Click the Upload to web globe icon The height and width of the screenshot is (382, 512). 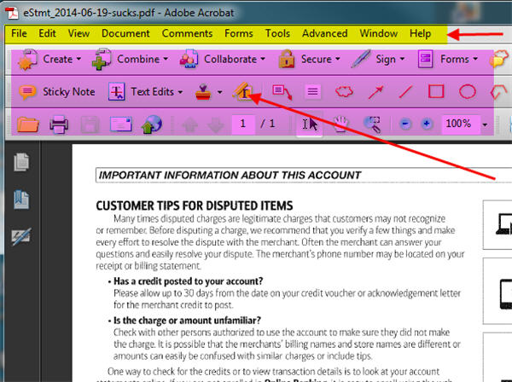(152, 124)
